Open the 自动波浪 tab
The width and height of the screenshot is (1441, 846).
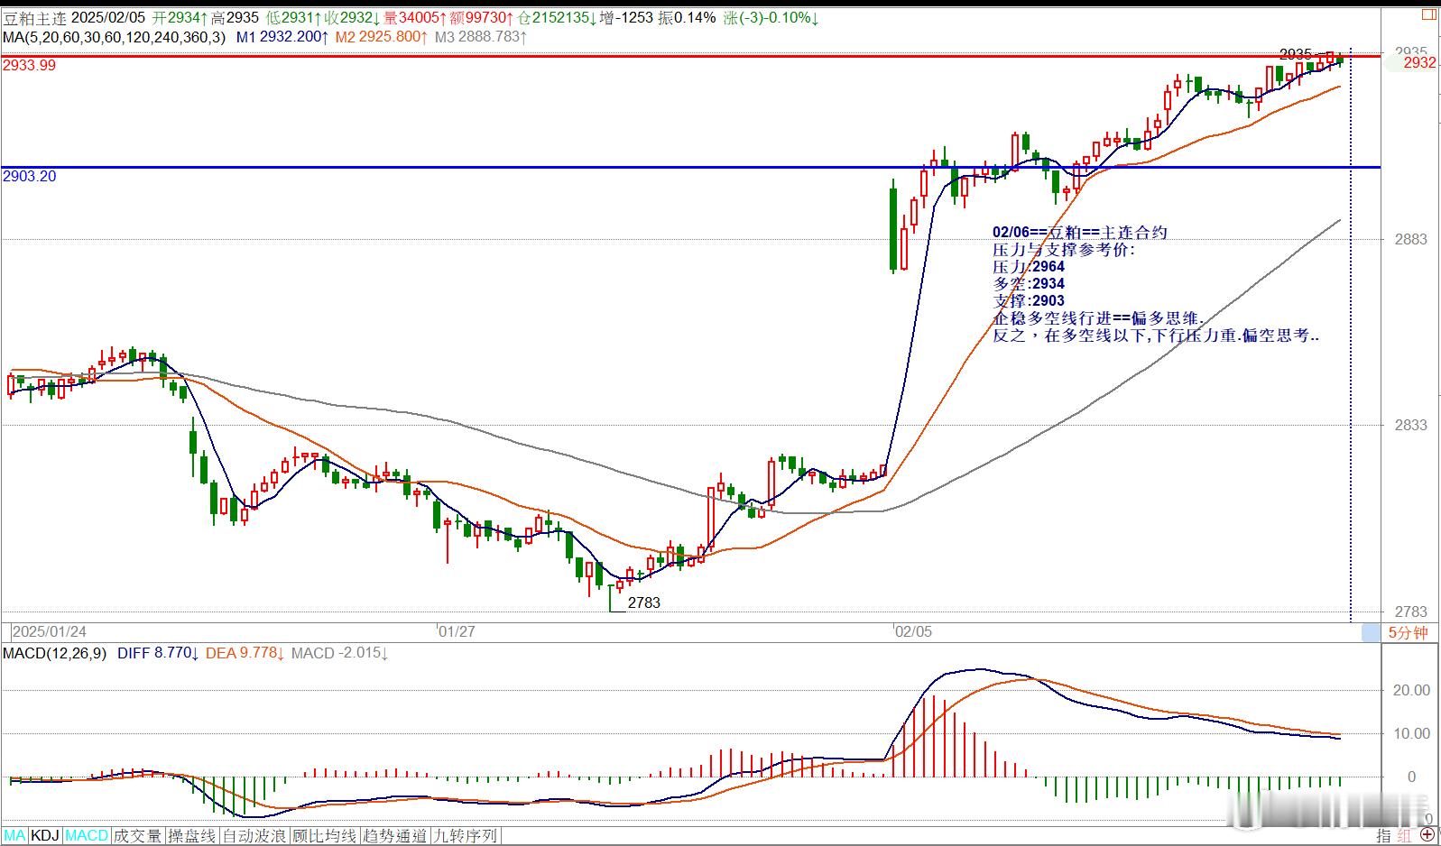(254, 836)
